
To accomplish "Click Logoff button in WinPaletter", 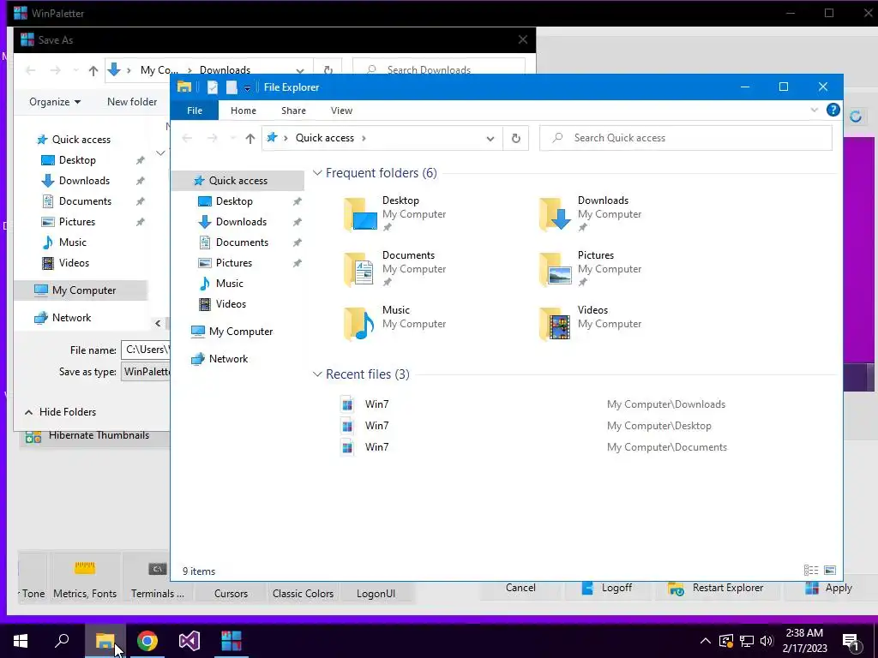I will tap(607, 588).
